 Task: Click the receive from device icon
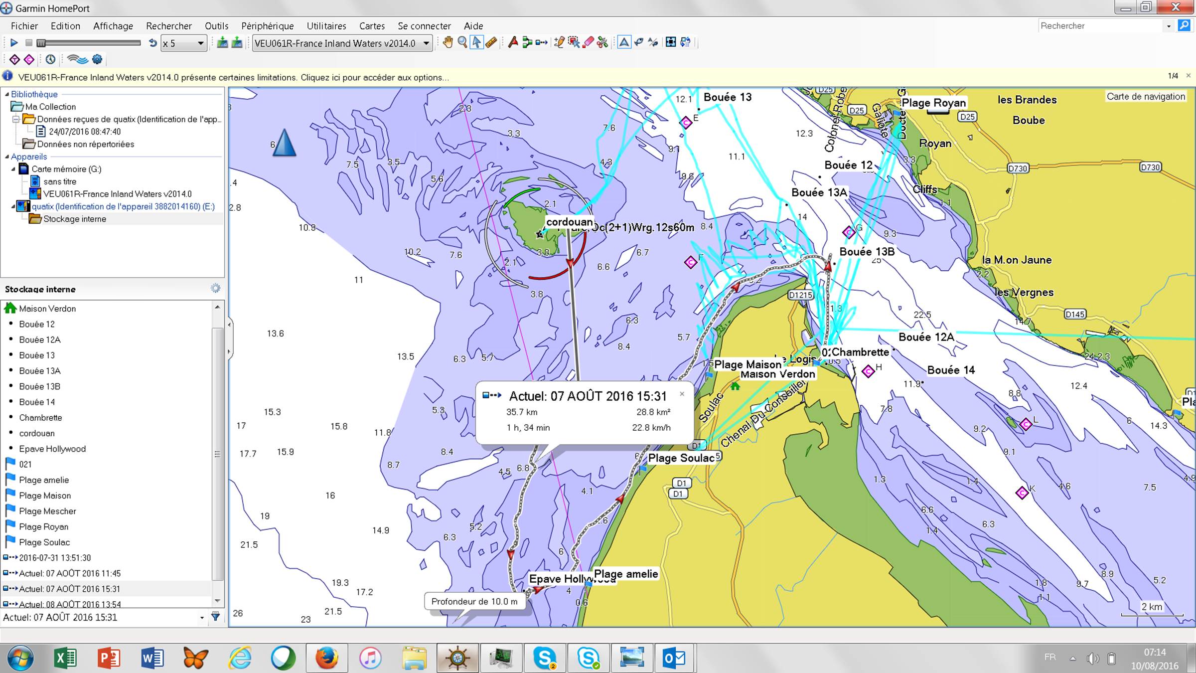coord(237,43)
